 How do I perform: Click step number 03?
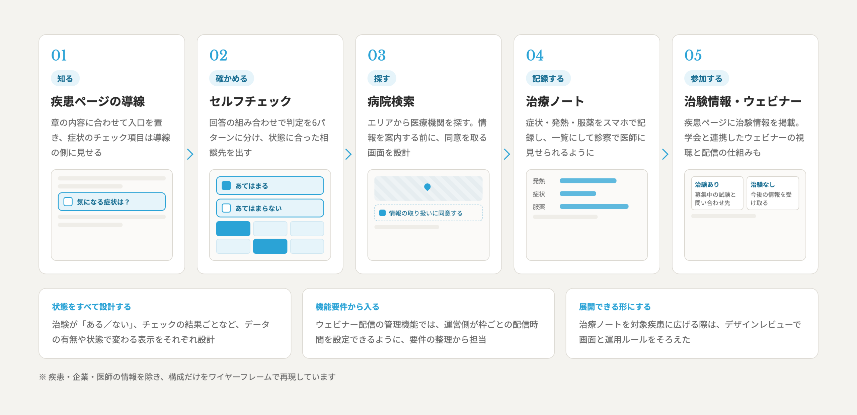pos(377,55)
